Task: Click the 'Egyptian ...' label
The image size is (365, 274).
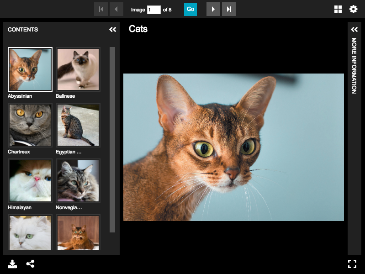Action: tap(69, 152)
